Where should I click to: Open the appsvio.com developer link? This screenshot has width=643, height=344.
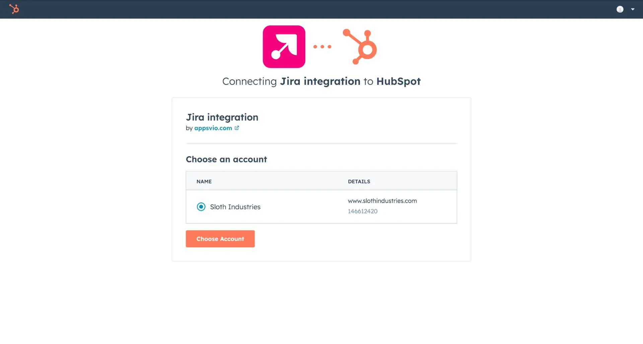click(213, 128)
